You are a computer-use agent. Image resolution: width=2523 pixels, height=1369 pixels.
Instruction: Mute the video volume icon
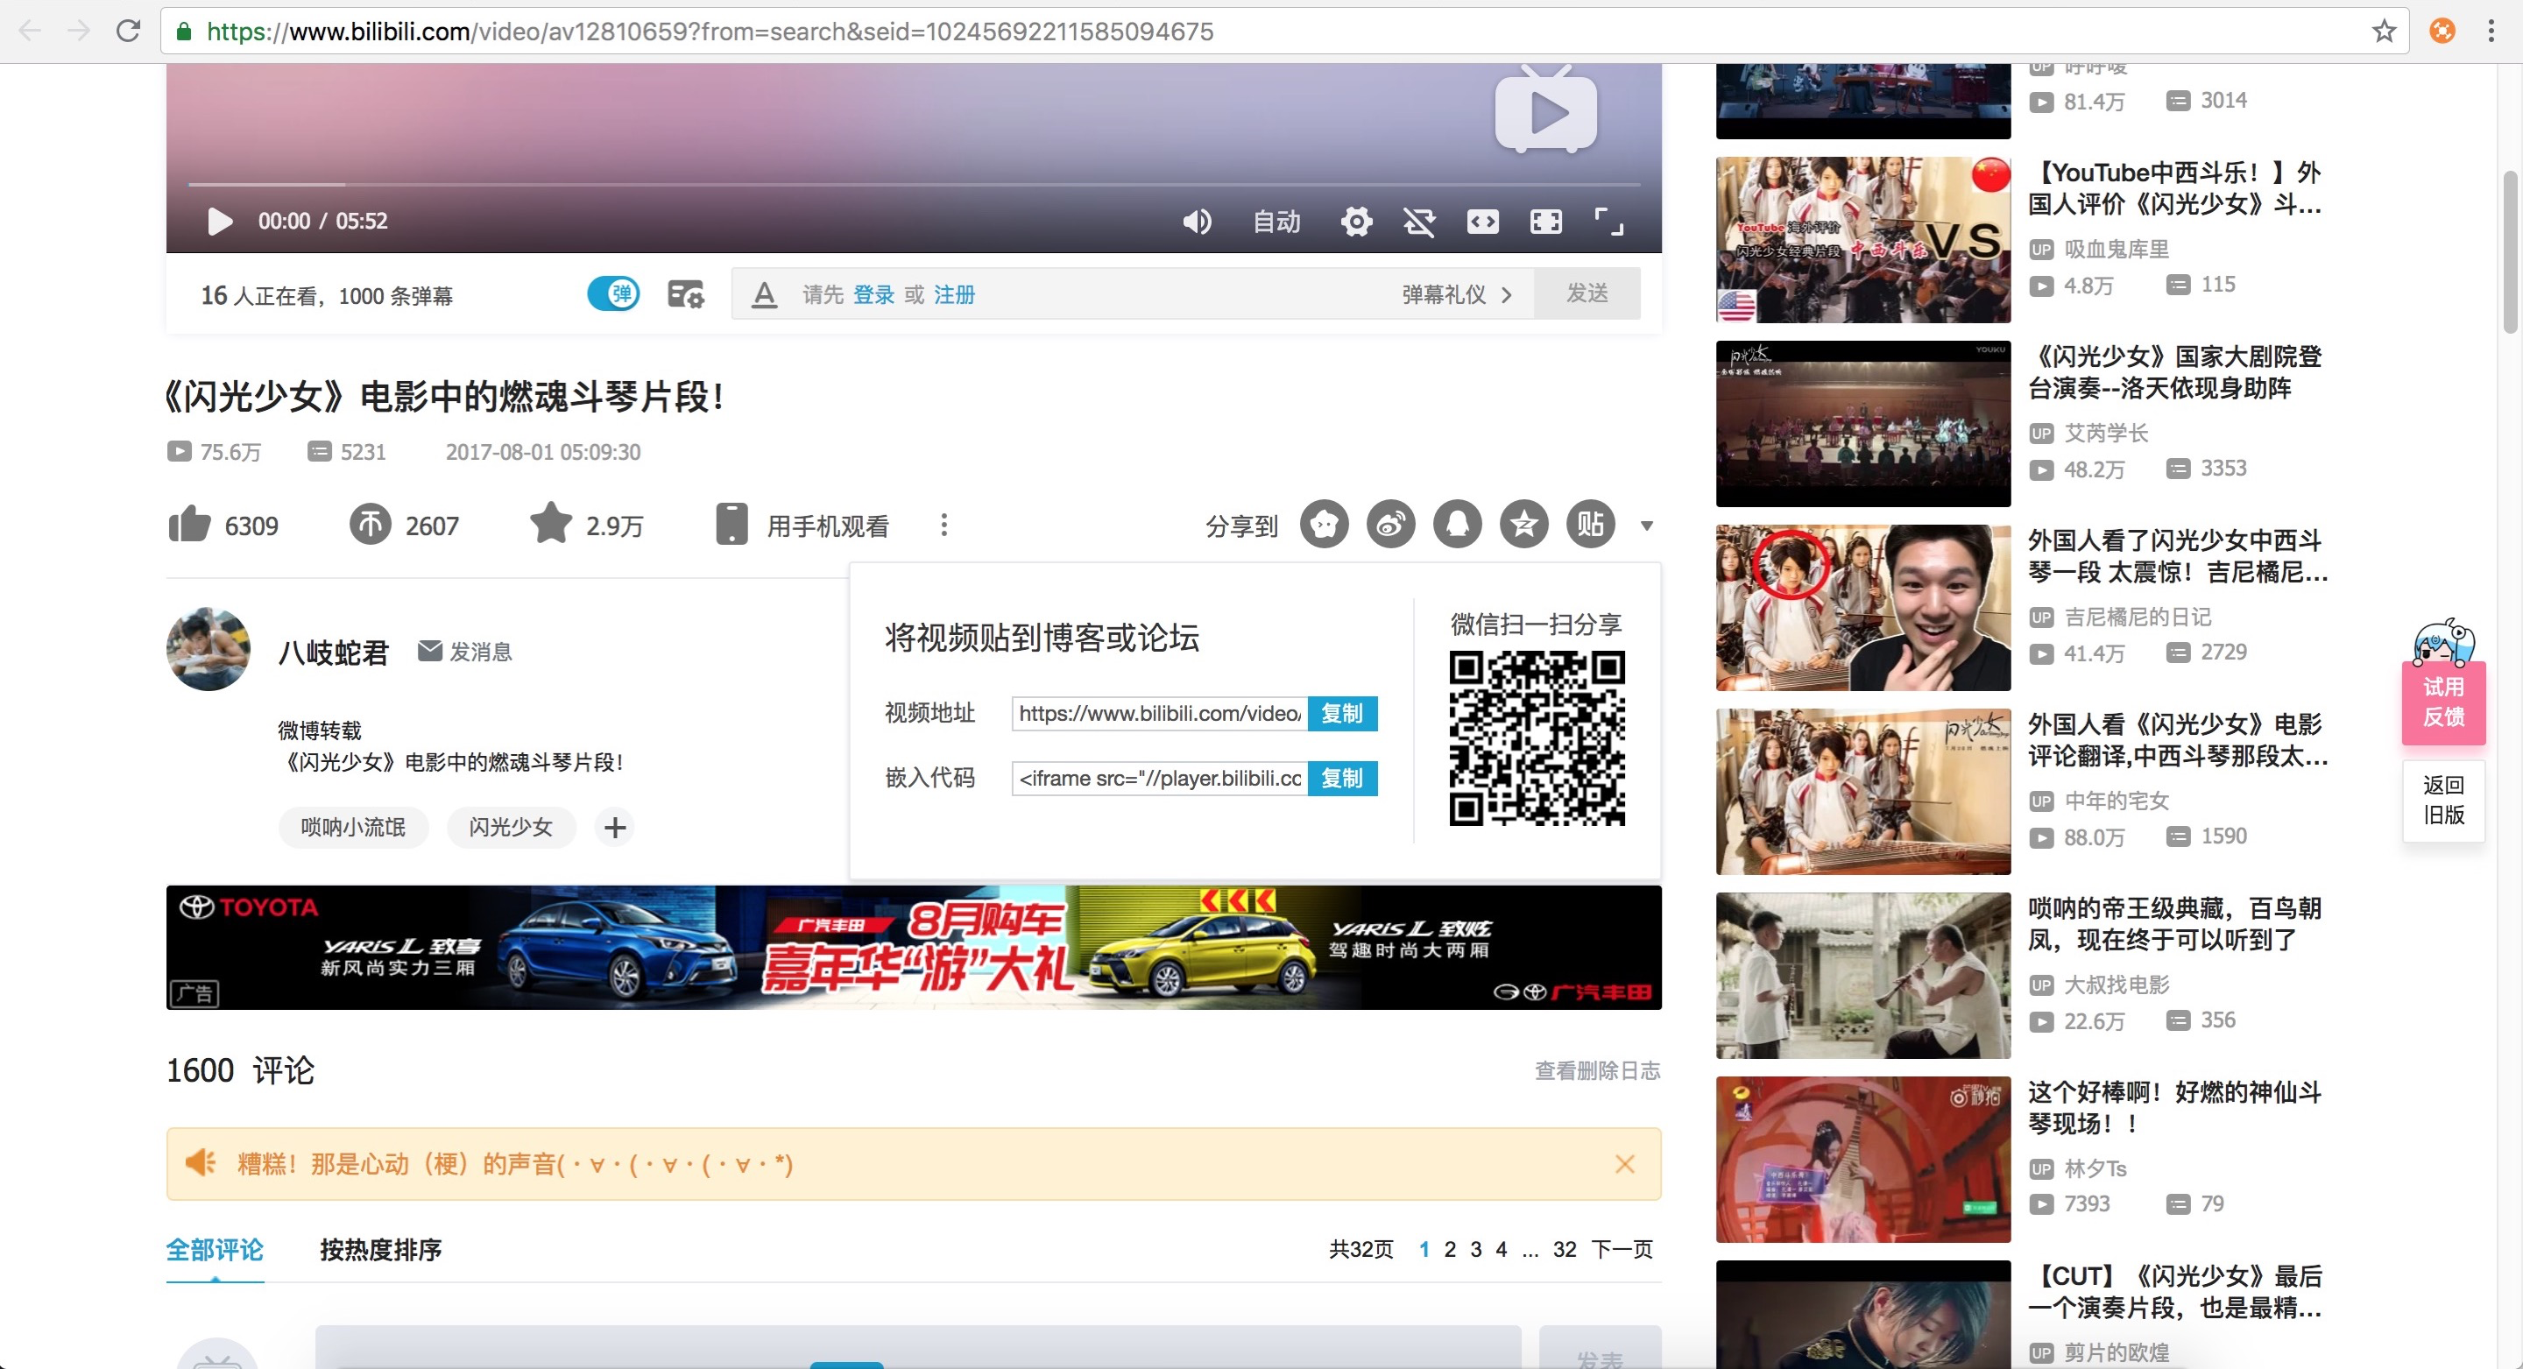click(x=1196, y=222)
